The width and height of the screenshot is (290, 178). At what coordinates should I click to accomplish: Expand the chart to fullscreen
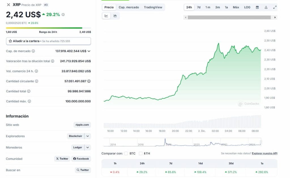[274, 7]
